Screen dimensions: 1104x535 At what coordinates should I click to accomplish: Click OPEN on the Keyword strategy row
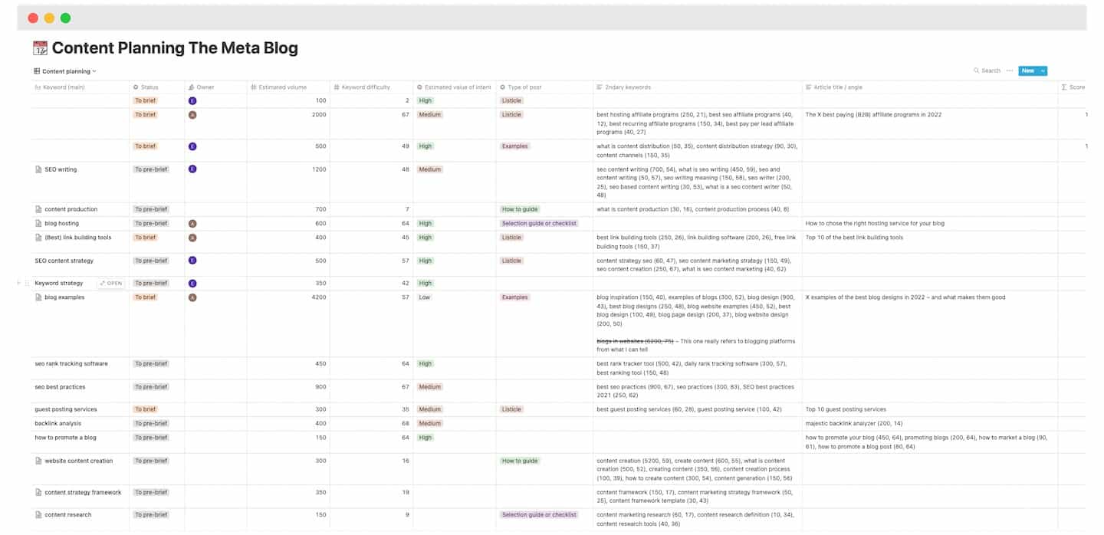pyautogui.click(x=110, y=283)
